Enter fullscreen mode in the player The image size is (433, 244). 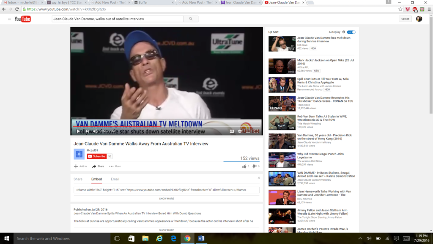point(256,131)
